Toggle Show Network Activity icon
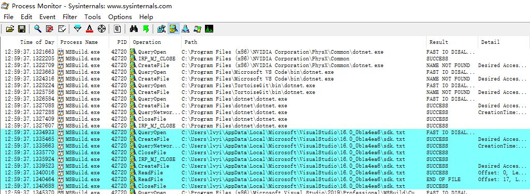The image size is (530, 194). point(185,29)
